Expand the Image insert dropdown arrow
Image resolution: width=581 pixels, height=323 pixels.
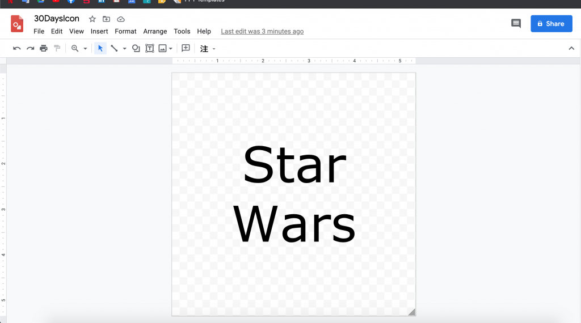[x=171, y=49]
